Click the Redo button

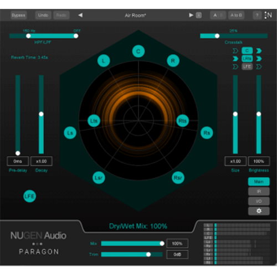pyautogui.click(x=61, y=15)
